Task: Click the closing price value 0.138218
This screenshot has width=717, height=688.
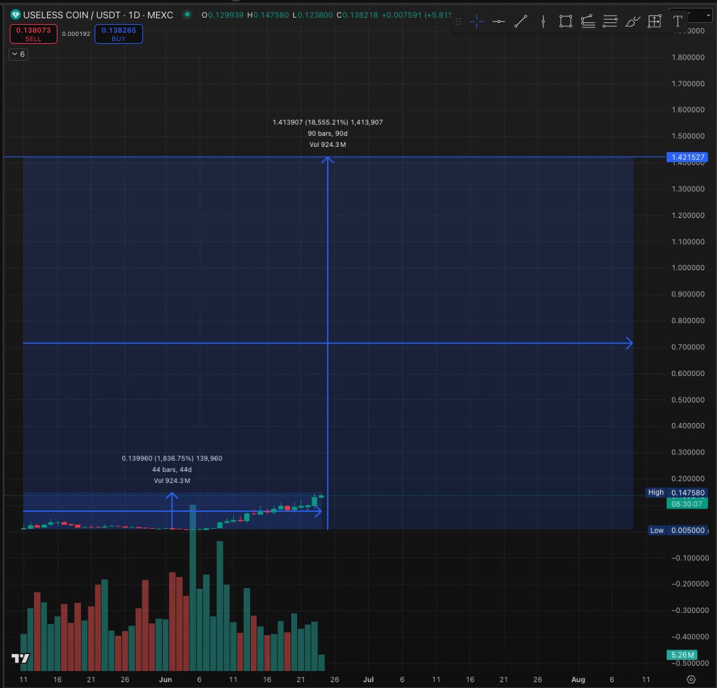Action: tap(360, 15)
